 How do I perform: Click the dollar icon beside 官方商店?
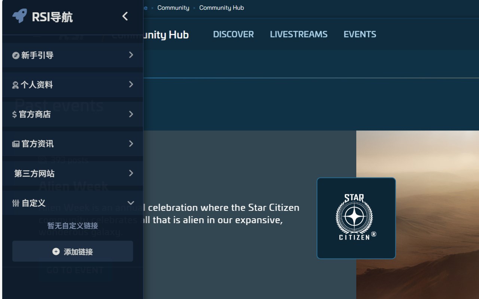(x=15, y=115)
